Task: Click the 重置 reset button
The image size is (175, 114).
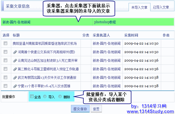Action: point(96,109)
